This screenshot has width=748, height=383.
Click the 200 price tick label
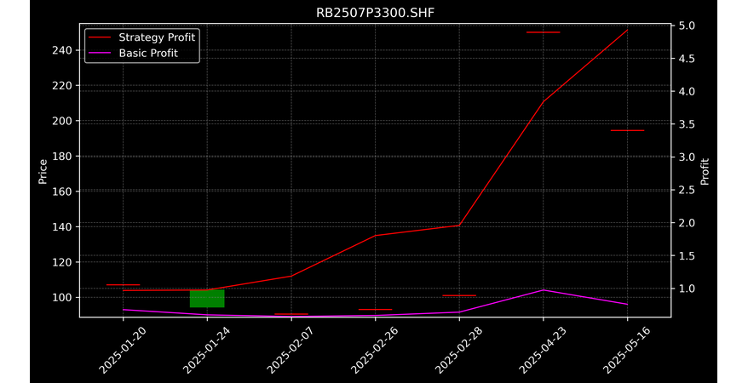pos(62,121)
